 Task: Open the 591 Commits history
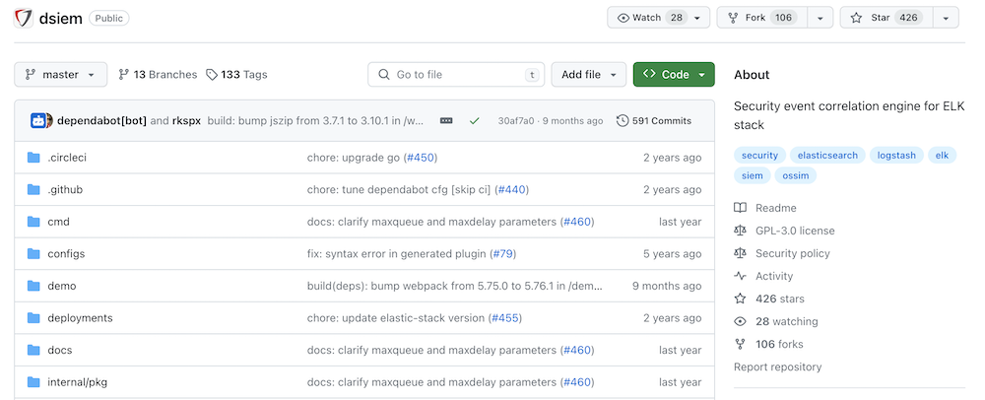pyautogui.click(x=654, y=121)
